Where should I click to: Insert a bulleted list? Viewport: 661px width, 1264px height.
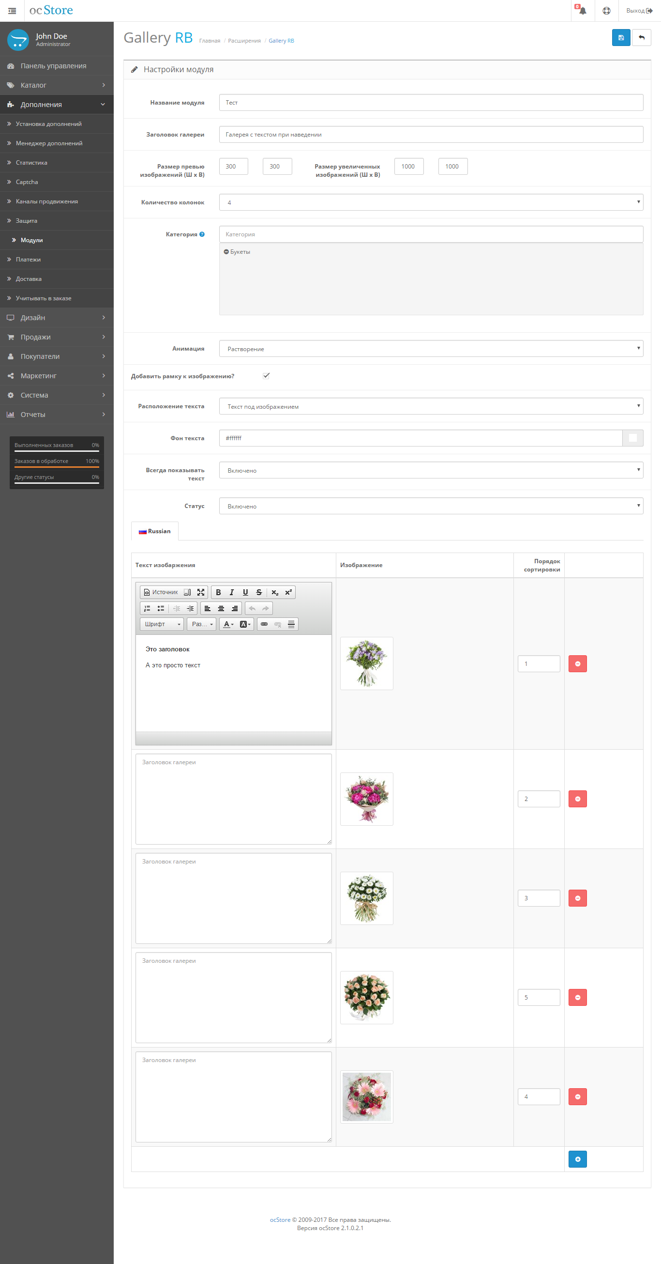coord(161,608)
